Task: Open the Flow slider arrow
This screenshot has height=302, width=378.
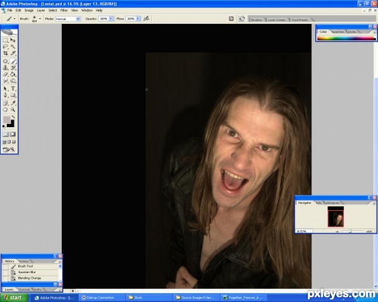Action: point(138,18)
